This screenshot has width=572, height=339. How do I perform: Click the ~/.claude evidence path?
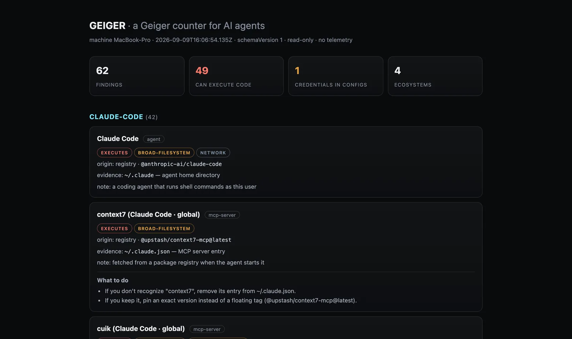pos(139,175)
